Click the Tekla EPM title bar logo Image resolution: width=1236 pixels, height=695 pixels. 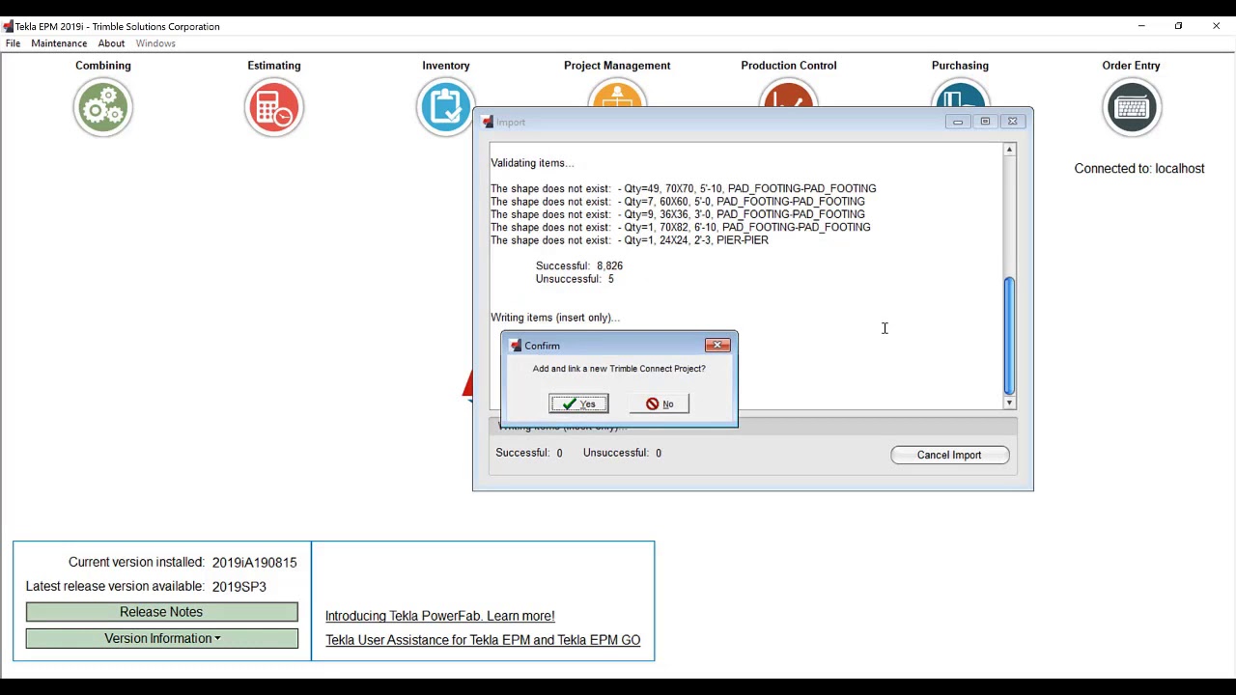coord(8,26)
